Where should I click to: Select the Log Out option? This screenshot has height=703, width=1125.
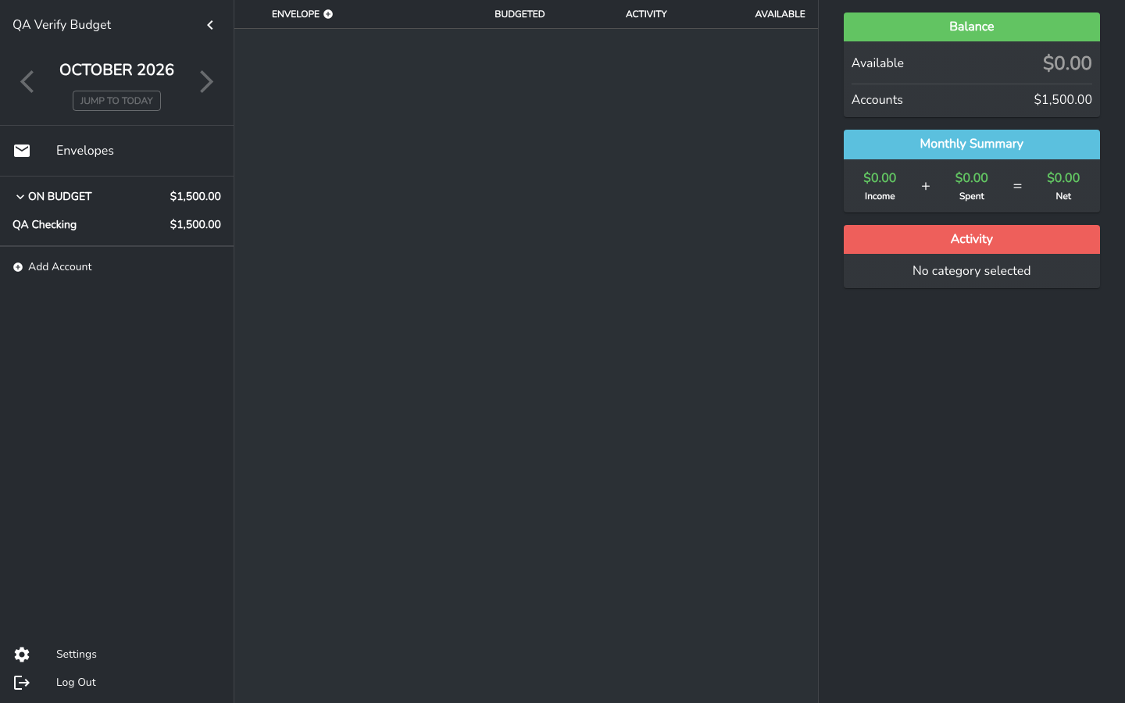point(76,683)
